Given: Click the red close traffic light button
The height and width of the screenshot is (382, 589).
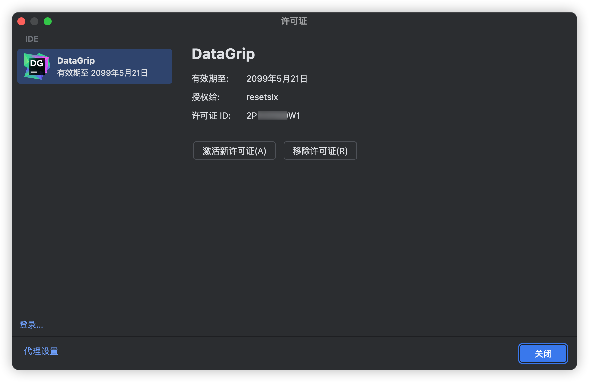Looking at the screenshot, I should coord(21,21).
